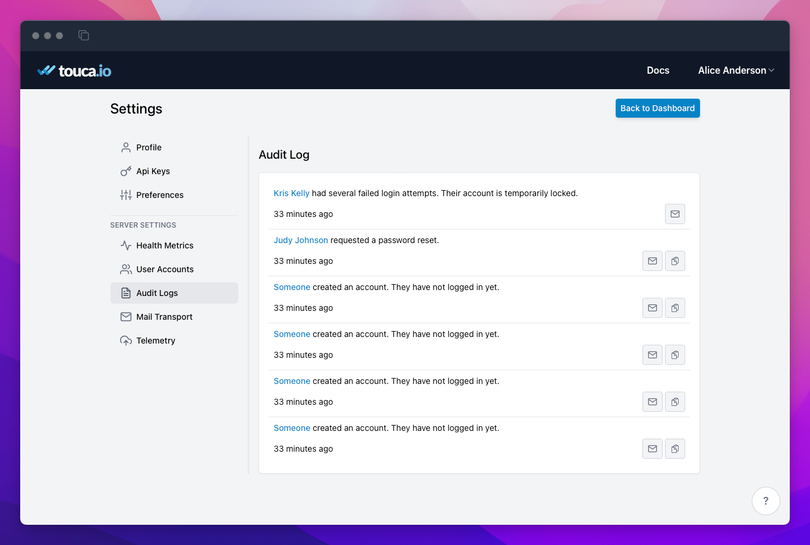Screen dimensions: 810x545
Task: Click Back to Dashboard button
Action: [x=657, y=108]
